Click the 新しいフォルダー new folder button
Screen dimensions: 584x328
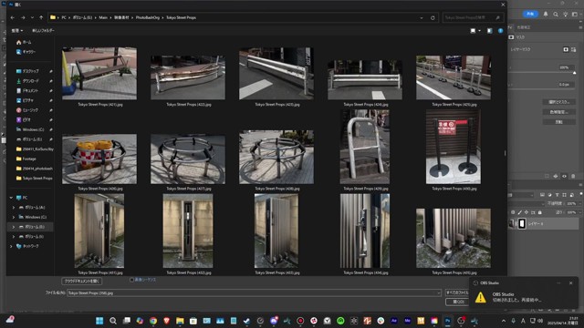43,30
